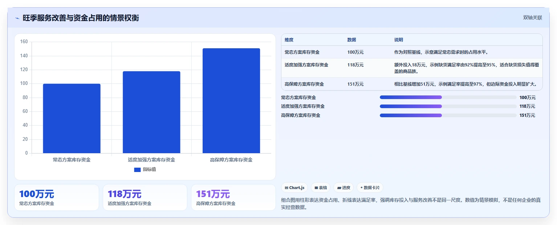Click the 151万元 progress bar
557x225 pixels.
click(448, 115)
